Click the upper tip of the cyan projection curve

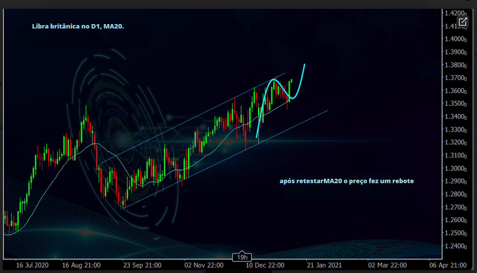click(304, 64)
